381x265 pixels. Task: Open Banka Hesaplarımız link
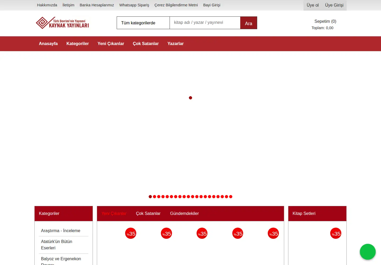(97, 5)
